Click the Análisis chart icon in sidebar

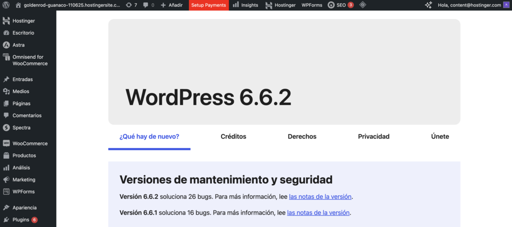point(6,167)
